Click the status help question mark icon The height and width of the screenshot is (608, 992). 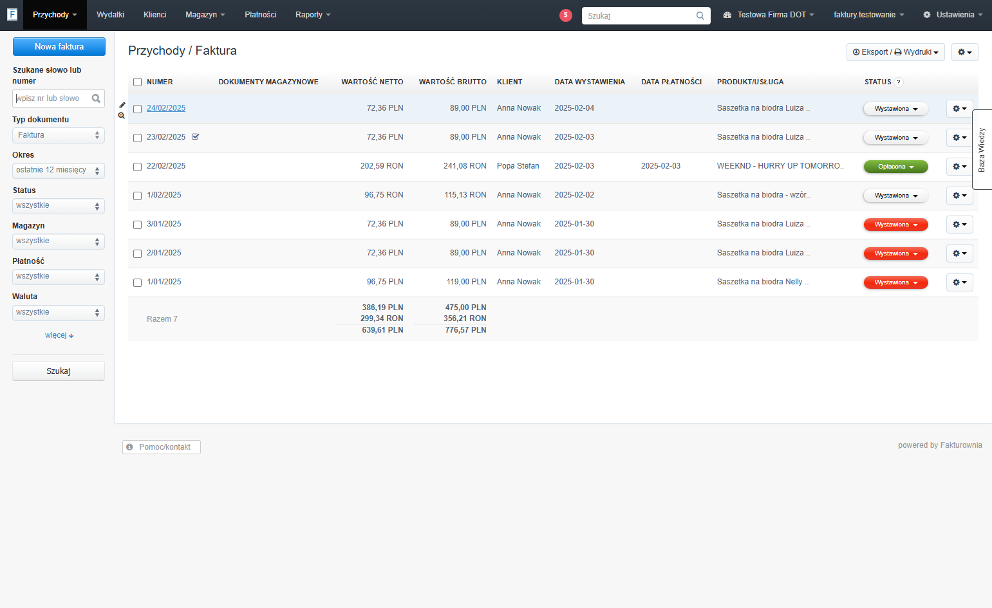(899, 82)
